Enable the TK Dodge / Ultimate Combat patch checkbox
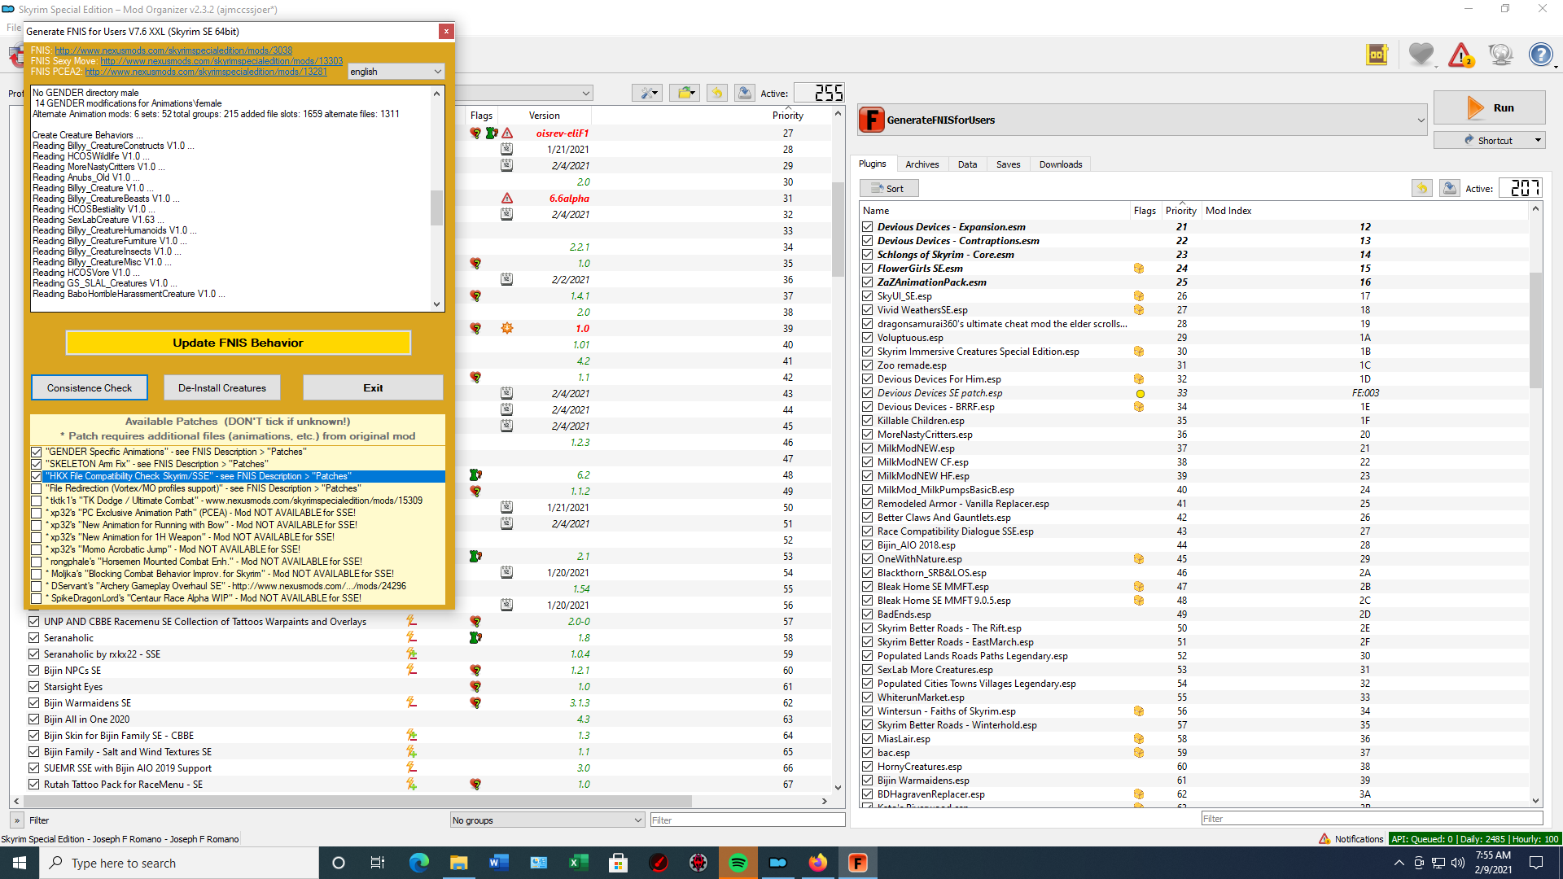The image size is (1563, 879). click(x=37, y=501)
